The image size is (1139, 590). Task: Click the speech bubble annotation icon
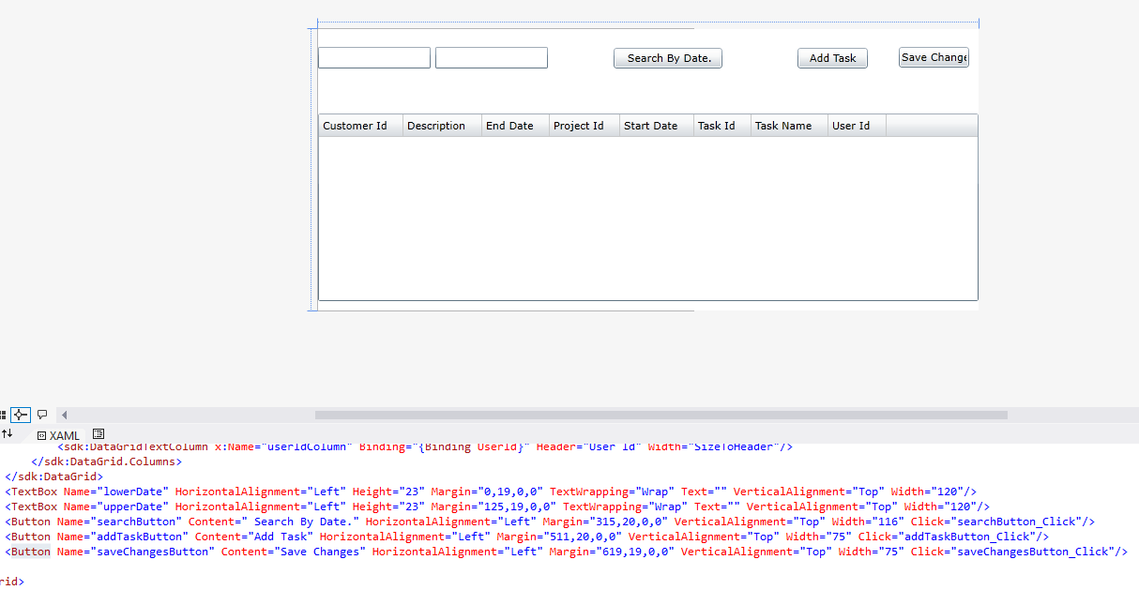point(42,415)
